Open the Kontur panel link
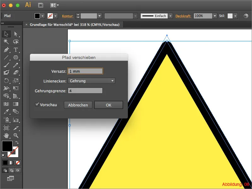 coord(68,16)
